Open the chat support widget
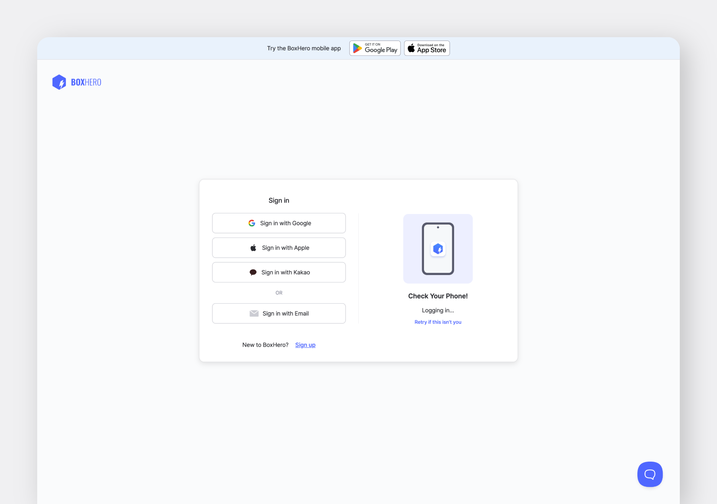 (x=650, y=474)
